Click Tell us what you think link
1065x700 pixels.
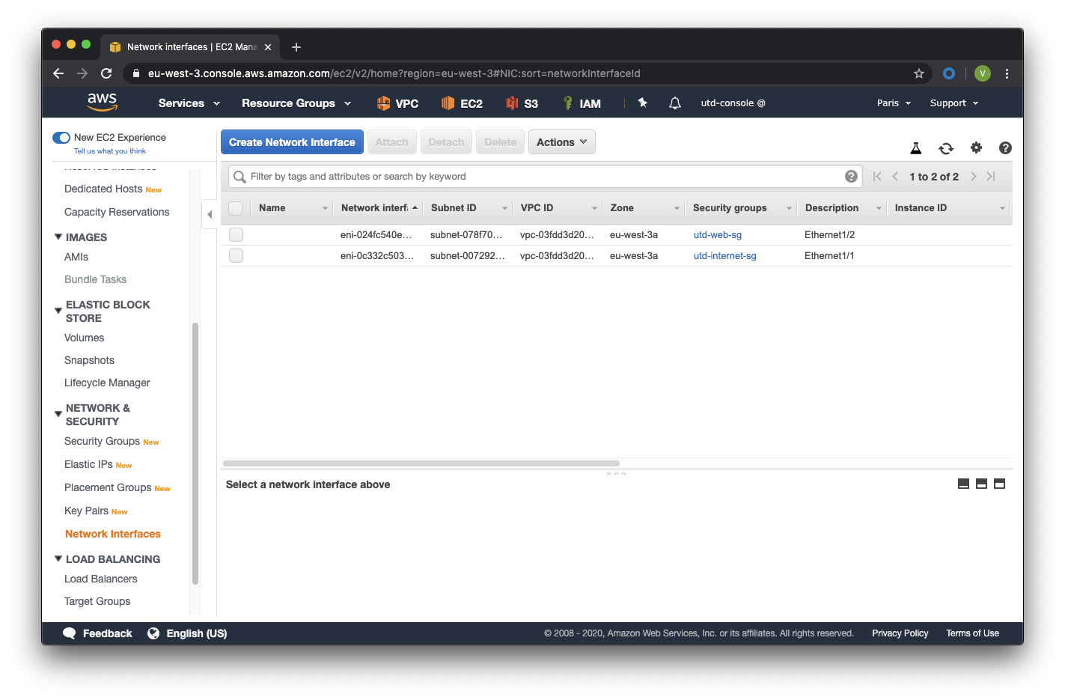click(x=110, y=151)
